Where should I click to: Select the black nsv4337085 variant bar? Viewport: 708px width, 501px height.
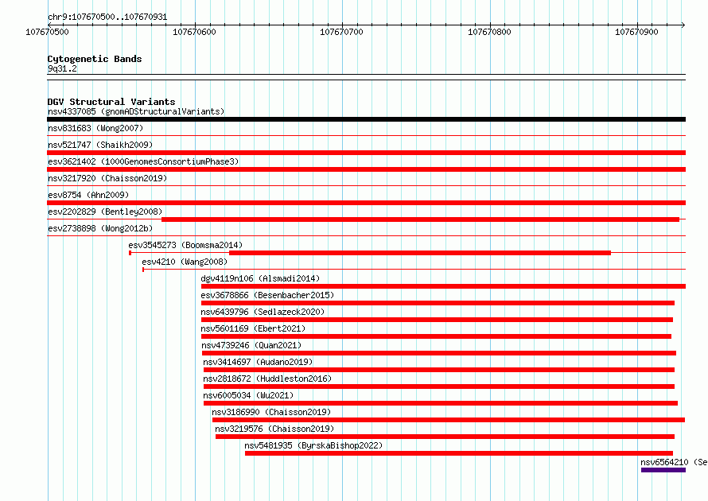(366, 119)
